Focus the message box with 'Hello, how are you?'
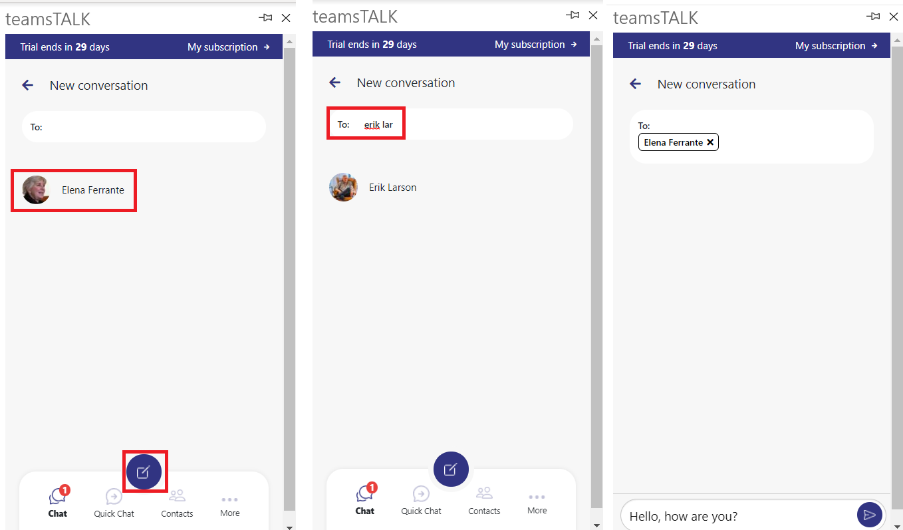Viewport: 903px width, 530px height. point(738,516)
